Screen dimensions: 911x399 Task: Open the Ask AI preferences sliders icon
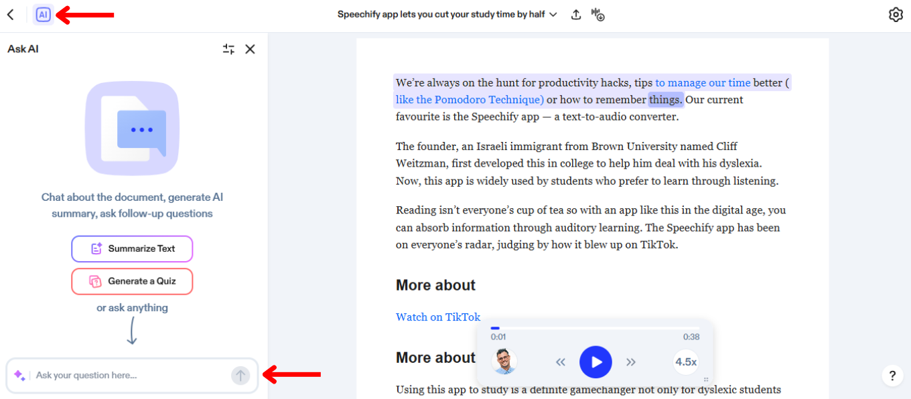[228, 49]
